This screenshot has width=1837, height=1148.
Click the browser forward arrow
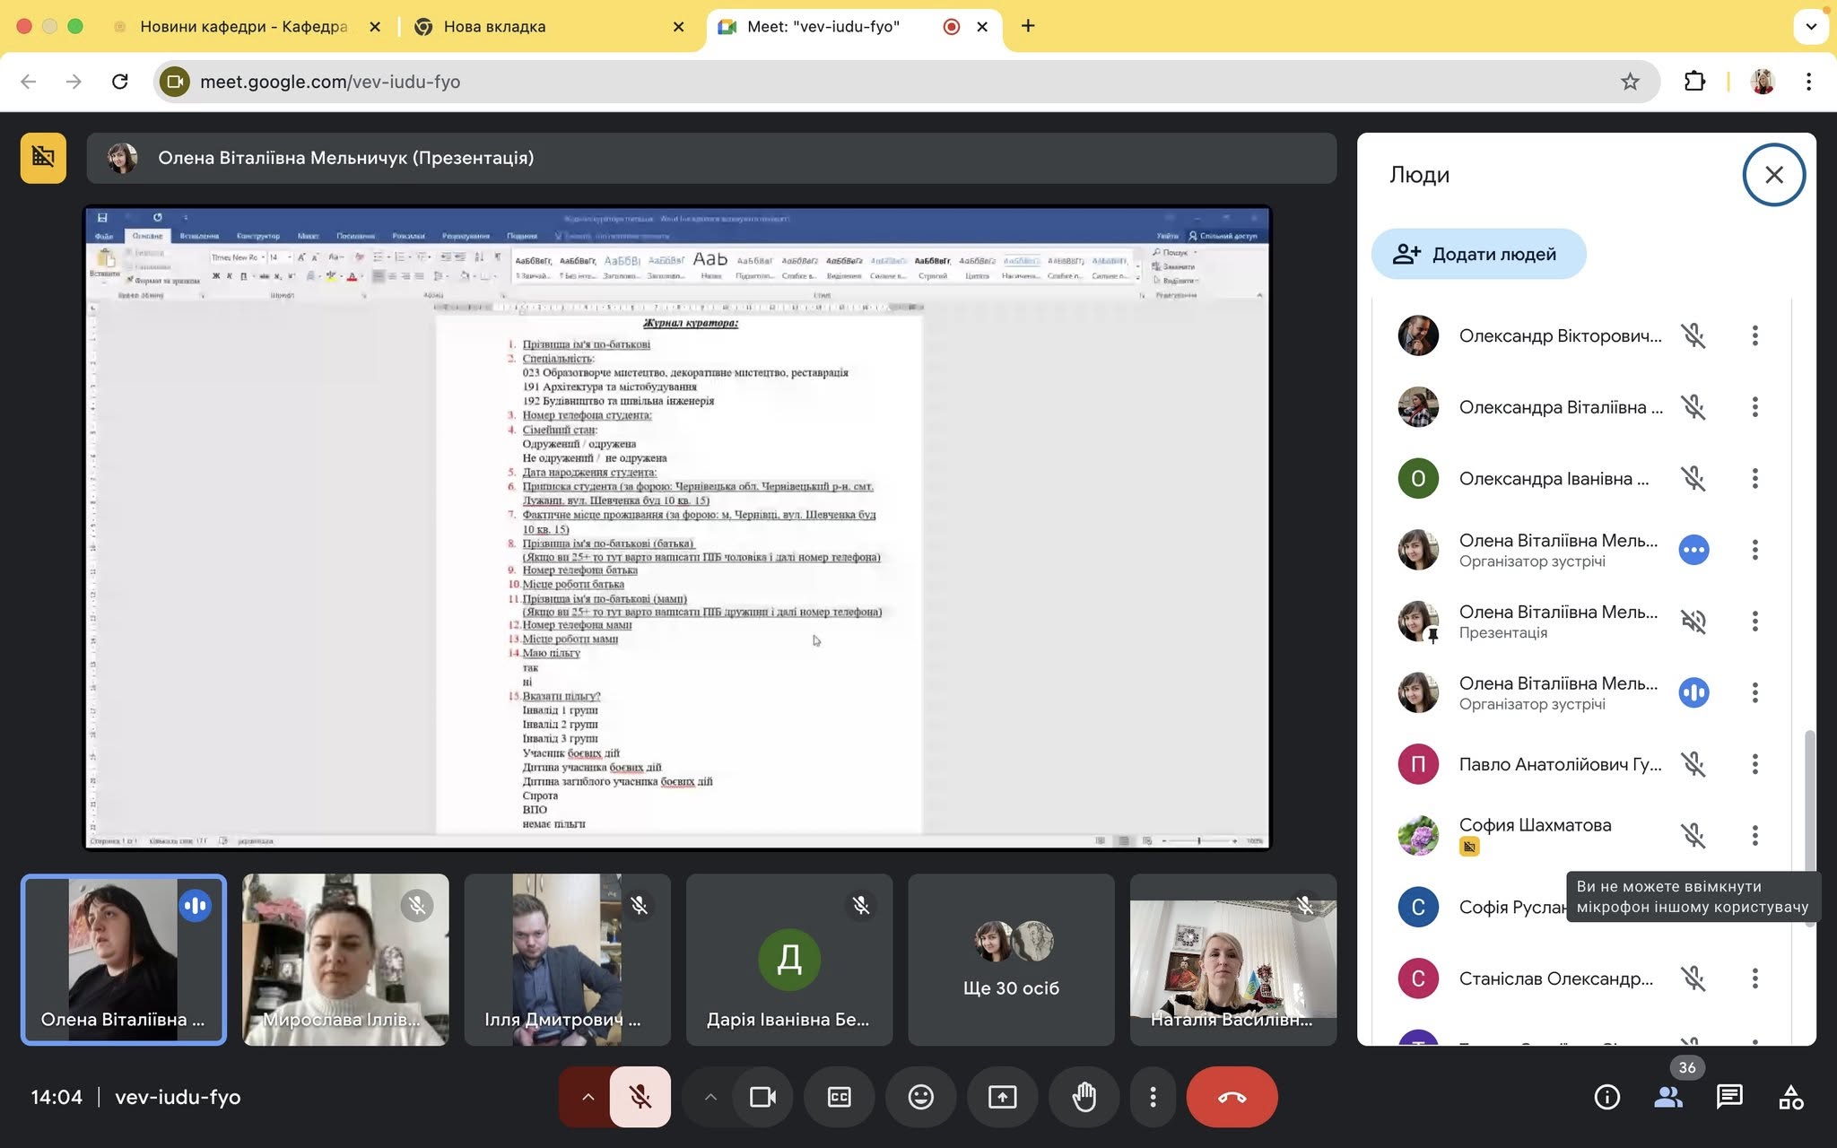pyautogui.click(x=74, y=82)
